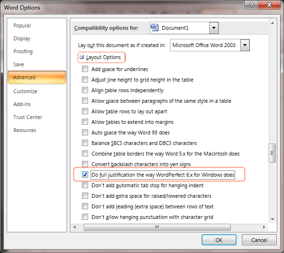Click the vertical scrollbar thumb
The image size is (284, 253).
point(272,153)
